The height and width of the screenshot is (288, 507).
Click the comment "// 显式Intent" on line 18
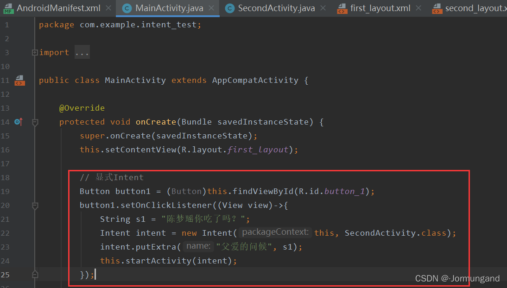pos(112,177)
